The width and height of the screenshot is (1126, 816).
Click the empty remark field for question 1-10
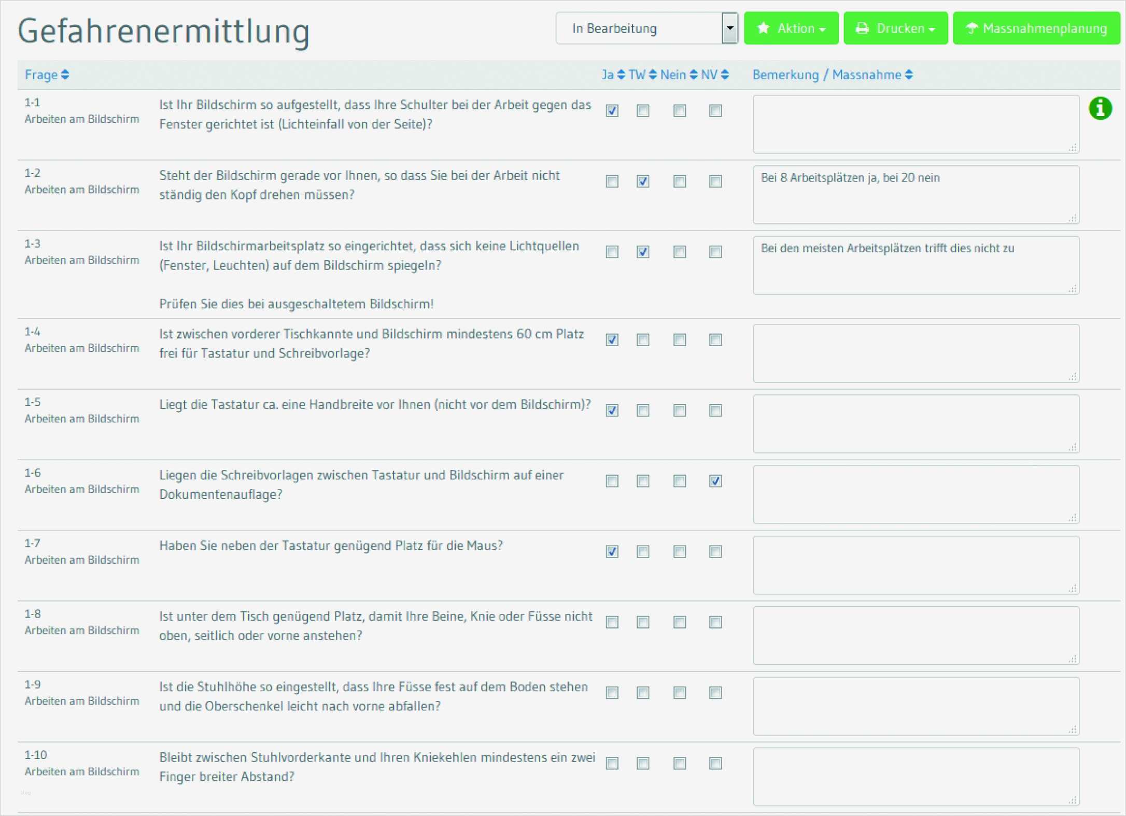coord(916,777)
